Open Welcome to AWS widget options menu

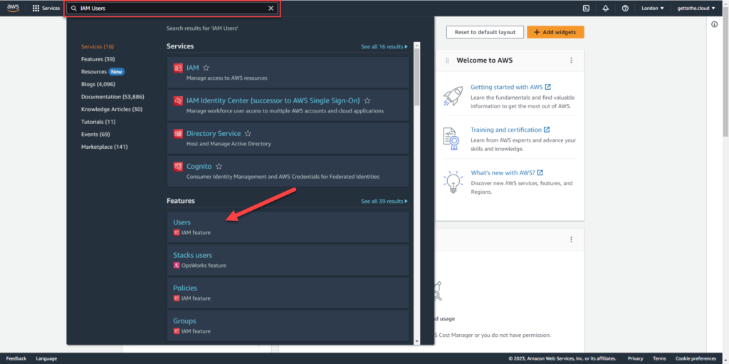pos(572,61)
